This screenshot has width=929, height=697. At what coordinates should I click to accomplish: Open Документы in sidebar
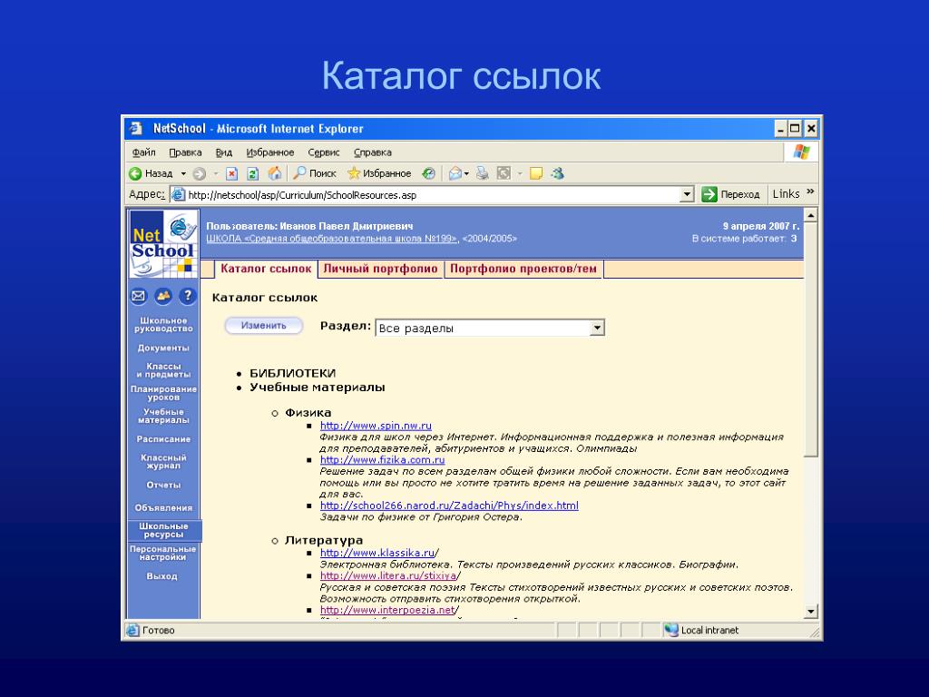[163, 348]
